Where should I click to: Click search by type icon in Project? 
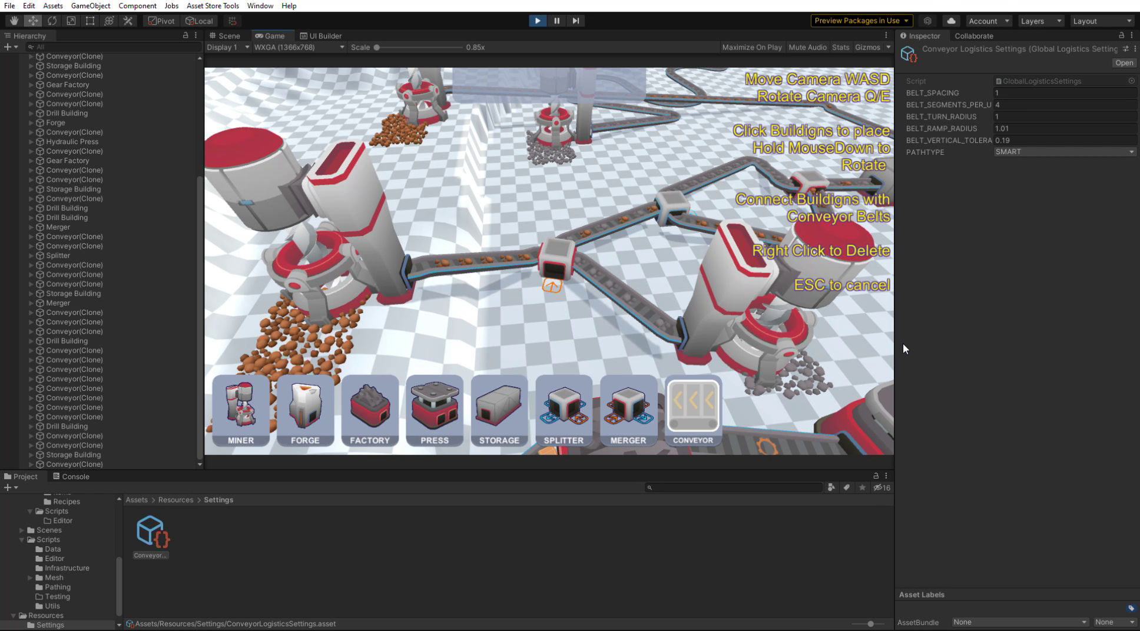(x=831, y=487)
